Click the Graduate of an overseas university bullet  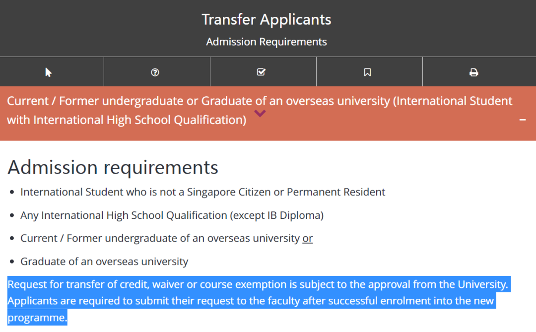(x=104, y=262)
